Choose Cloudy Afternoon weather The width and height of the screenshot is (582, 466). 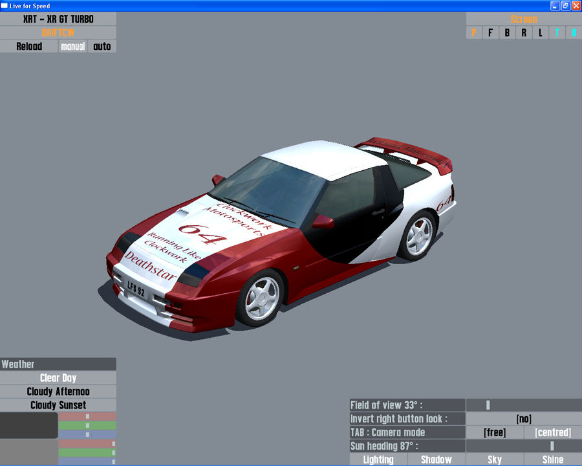click(58, 392)
